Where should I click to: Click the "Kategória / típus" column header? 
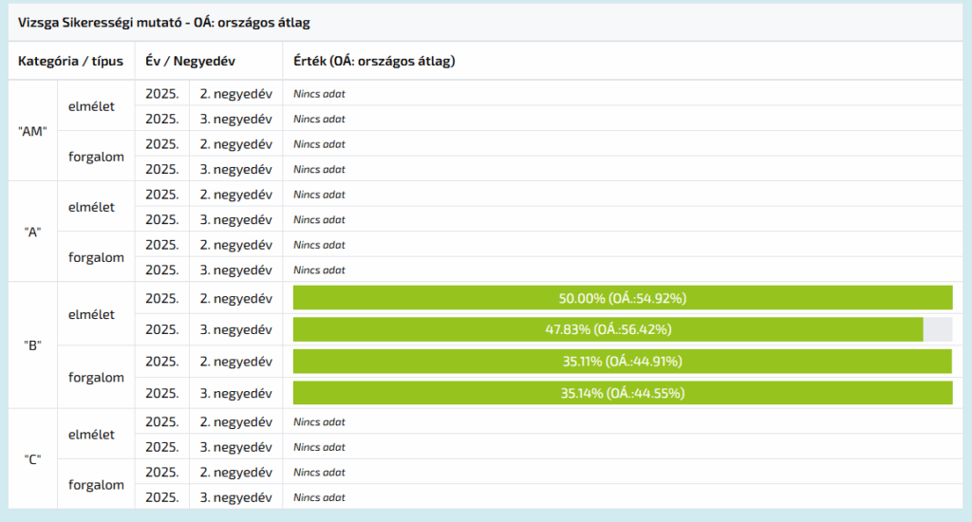tap(71, 61)
